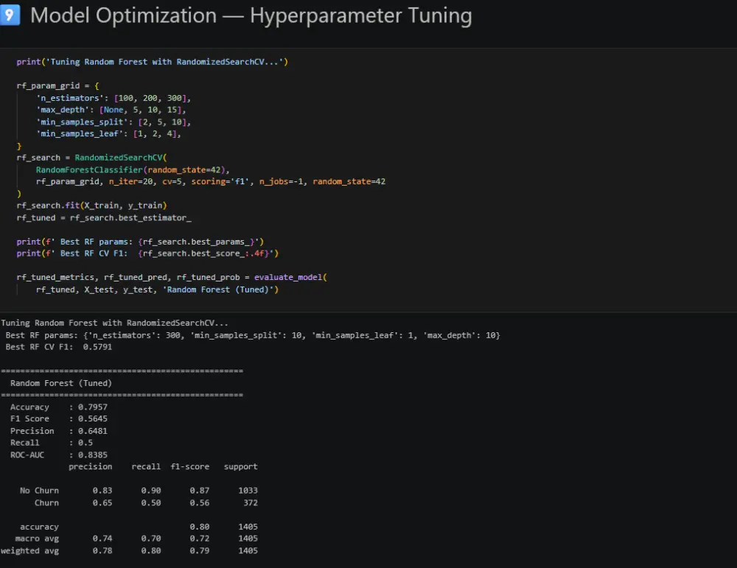Click the heading 'Model Optimization — Hyperparameter Tuning'

pyautogui.click(x=251, y=15)
